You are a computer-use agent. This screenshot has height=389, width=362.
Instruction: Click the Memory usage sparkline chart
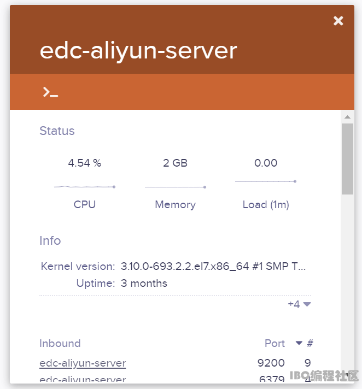click(175, 187)
